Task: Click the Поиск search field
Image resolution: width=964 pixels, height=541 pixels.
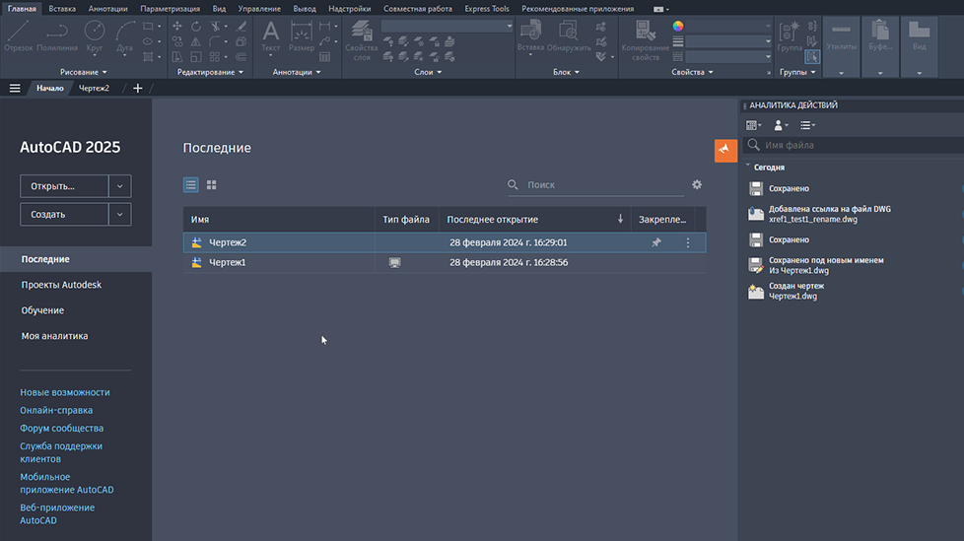Action: point(596,184)
